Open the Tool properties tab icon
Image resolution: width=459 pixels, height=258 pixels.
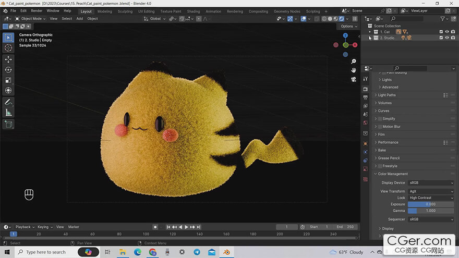pos(365,79)
